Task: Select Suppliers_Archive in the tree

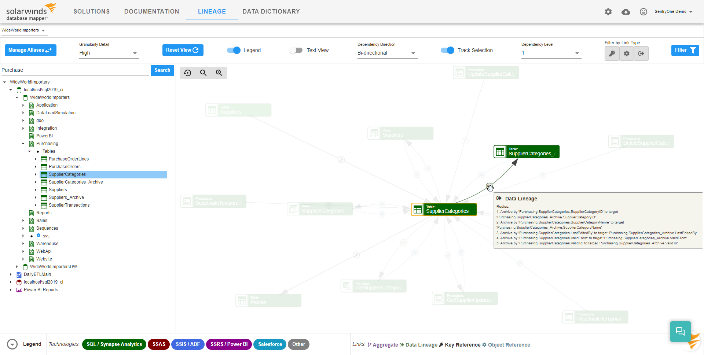Action: 66,197
